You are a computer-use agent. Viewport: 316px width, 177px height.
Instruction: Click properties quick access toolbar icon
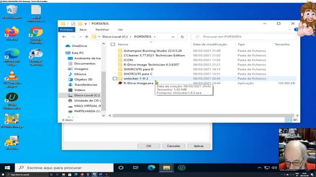pyautogui.click(x=73, y=24)
